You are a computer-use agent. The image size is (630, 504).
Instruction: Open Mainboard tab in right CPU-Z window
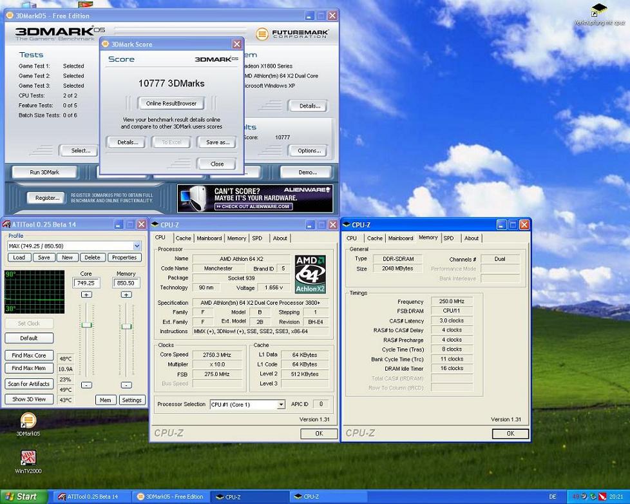[401, 238]
